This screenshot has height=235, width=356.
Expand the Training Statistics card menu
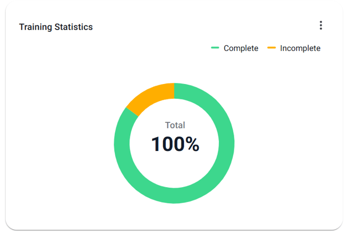320,26
